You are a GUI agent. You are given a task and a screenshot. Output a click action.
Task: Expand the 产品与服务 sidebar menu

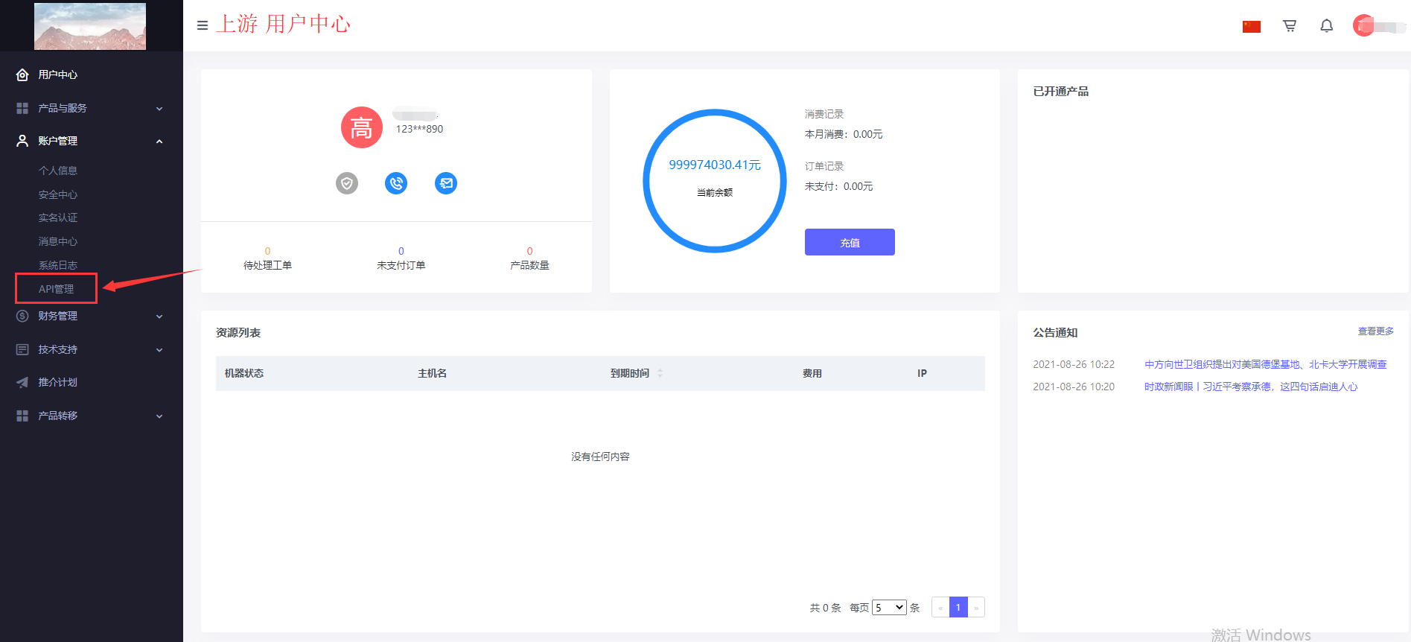89,108
